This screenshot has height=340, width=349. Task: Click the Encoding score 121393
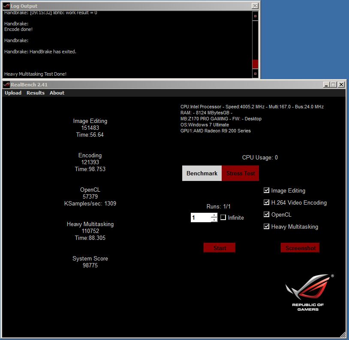point(90,162)
